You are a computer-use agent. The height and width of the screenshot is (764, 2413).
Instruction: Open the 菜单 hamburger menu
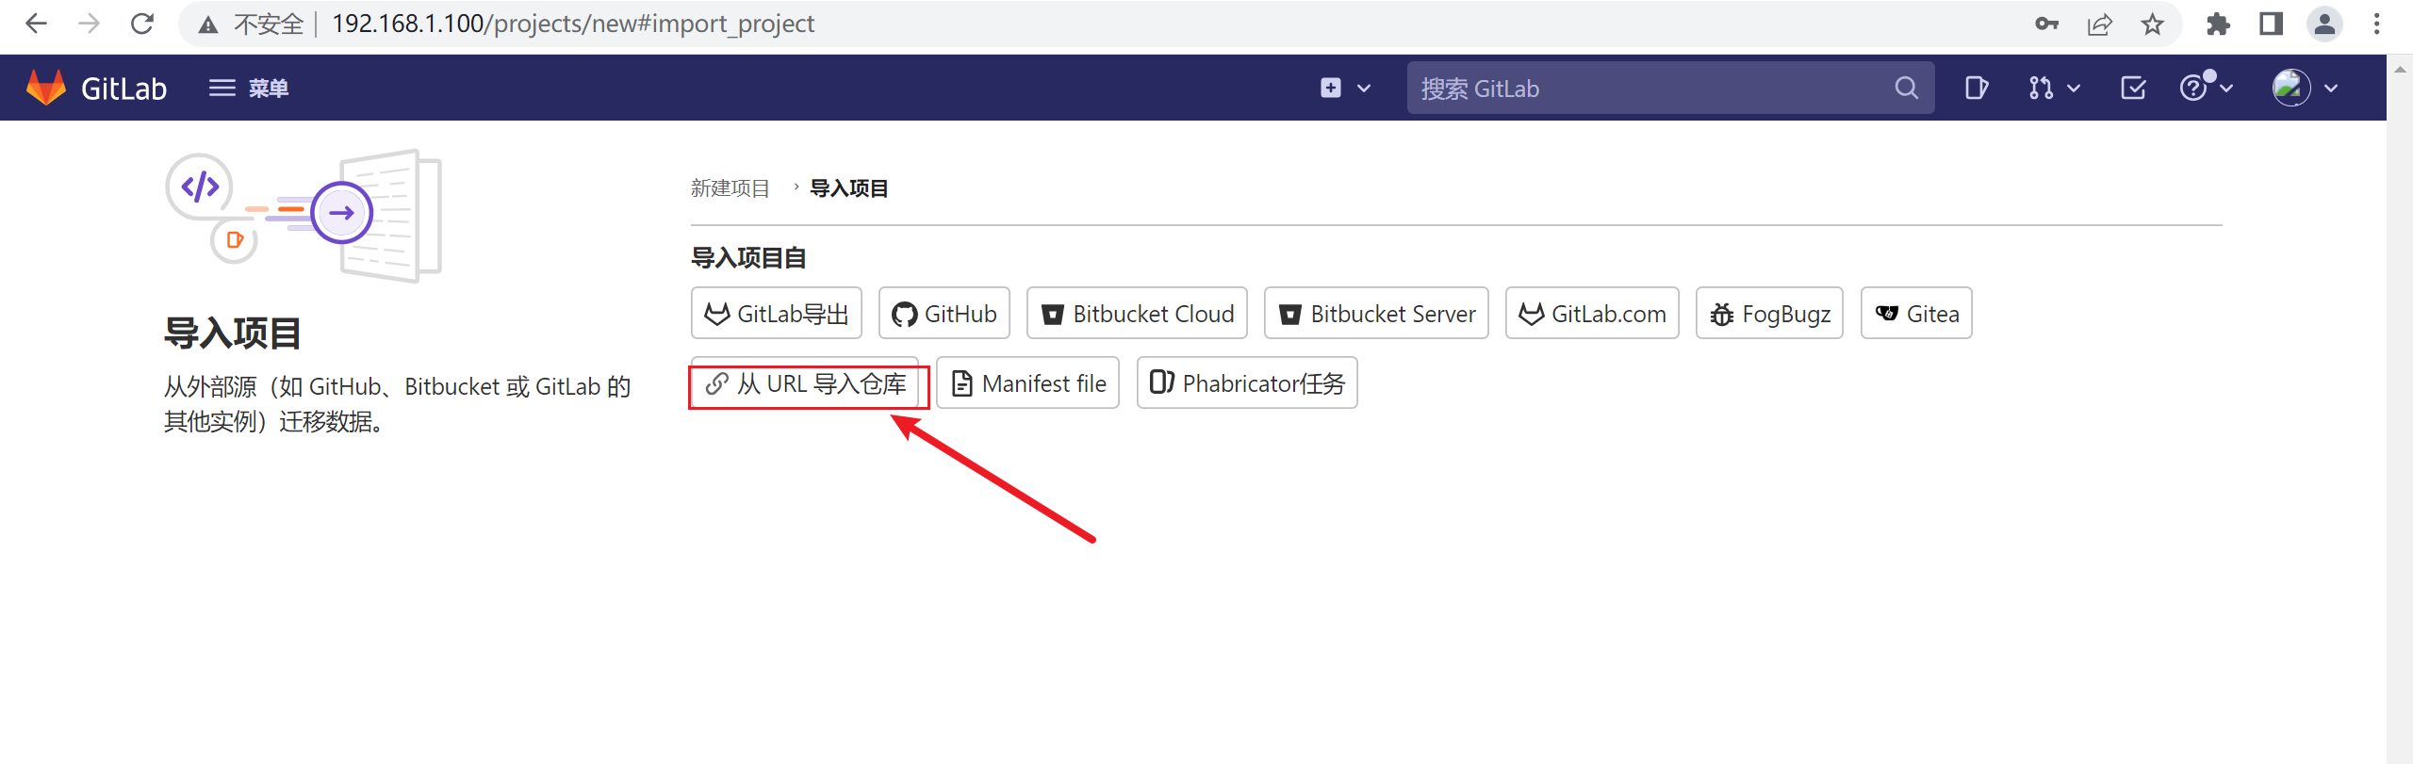pos(248,88)
